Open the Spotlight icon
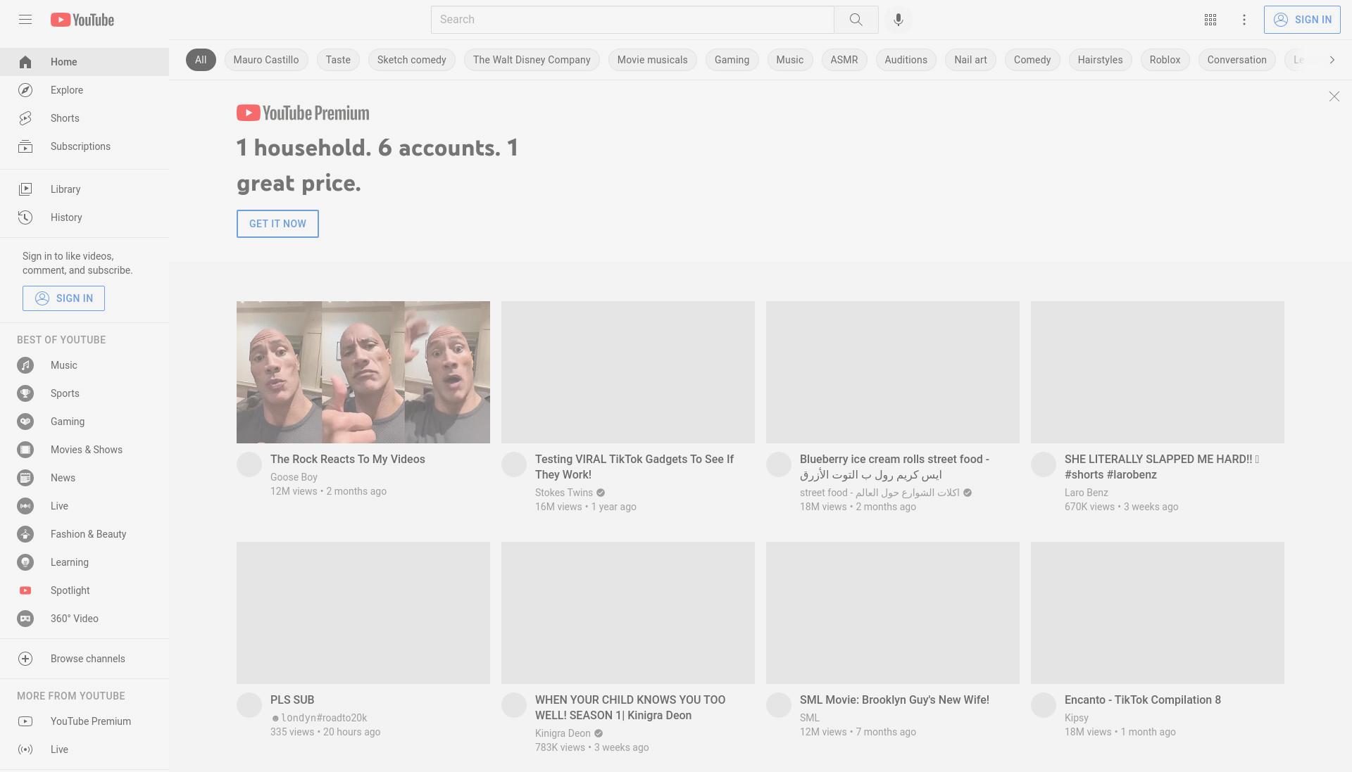Screen dimensions: 1352x772 [25, 590]
